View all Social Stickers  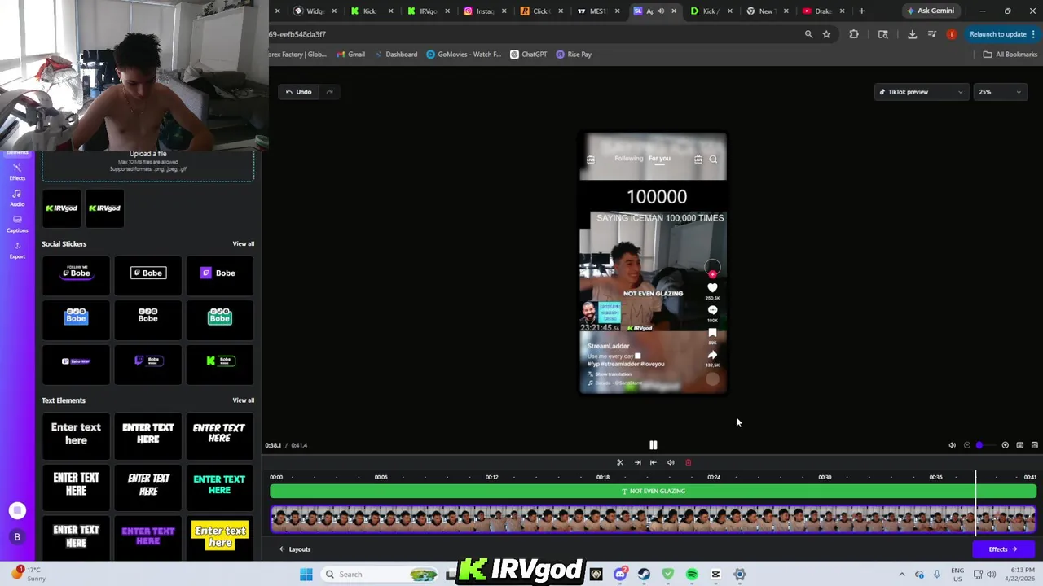coord(243,244)
